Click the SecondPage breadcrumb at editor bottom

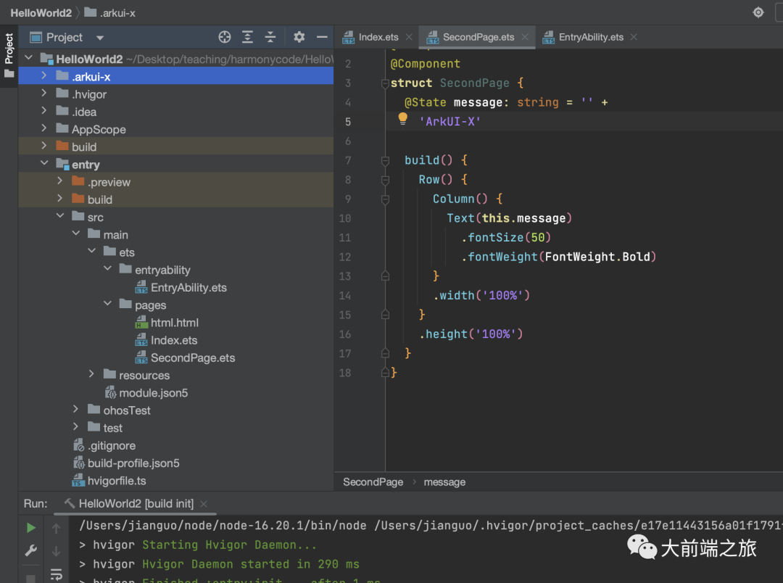click(373, 482)
